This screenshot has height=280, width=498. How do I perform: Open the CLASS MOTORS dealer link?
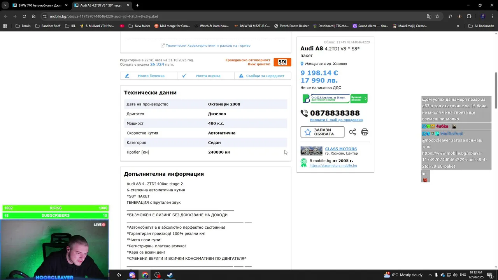(341, 149)
